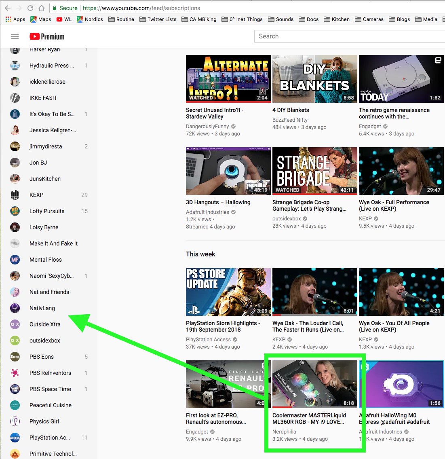Open the Cameras bookmarks folder
Viewport: 445px width, 459px height.
point(369,19)
